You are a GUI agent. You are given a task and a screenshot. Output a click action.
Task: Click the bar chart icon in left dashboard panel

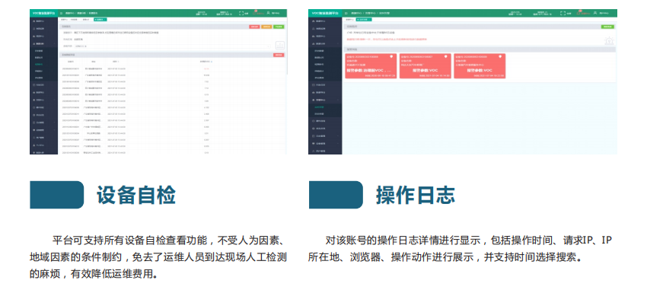[280, 46]
